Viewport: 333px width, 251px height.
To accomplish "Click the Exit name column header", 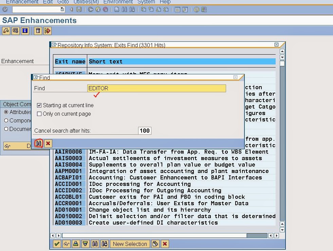I will [x=70, y=61].
